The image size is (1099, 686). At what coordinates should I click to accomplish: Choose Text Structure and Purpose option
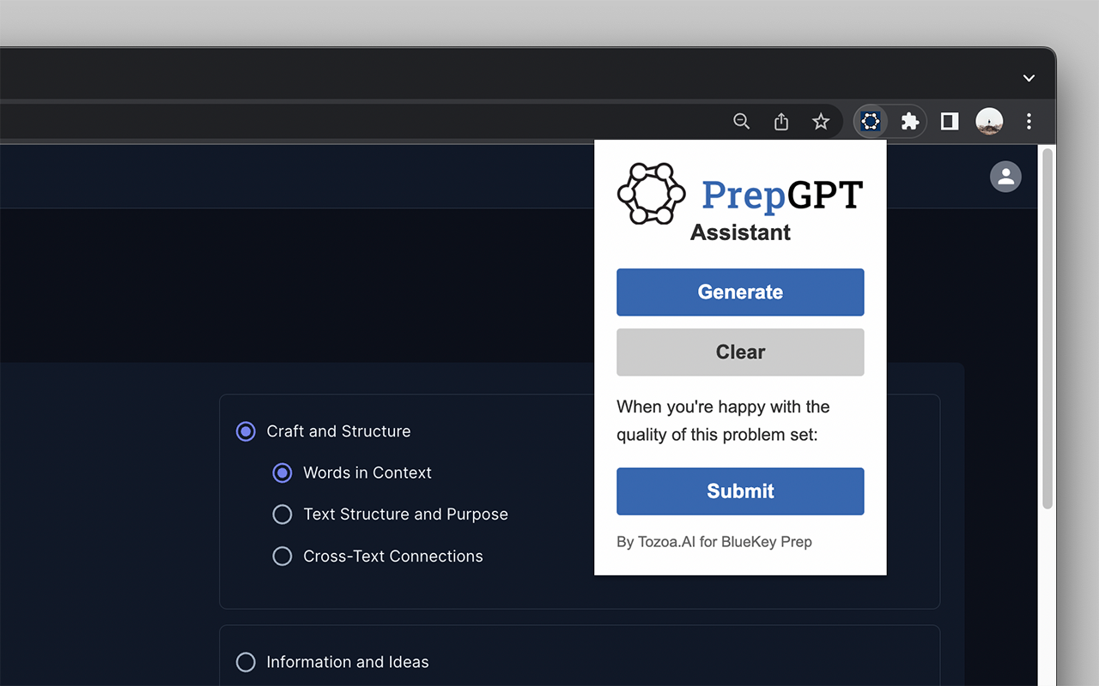coord(282,514)
